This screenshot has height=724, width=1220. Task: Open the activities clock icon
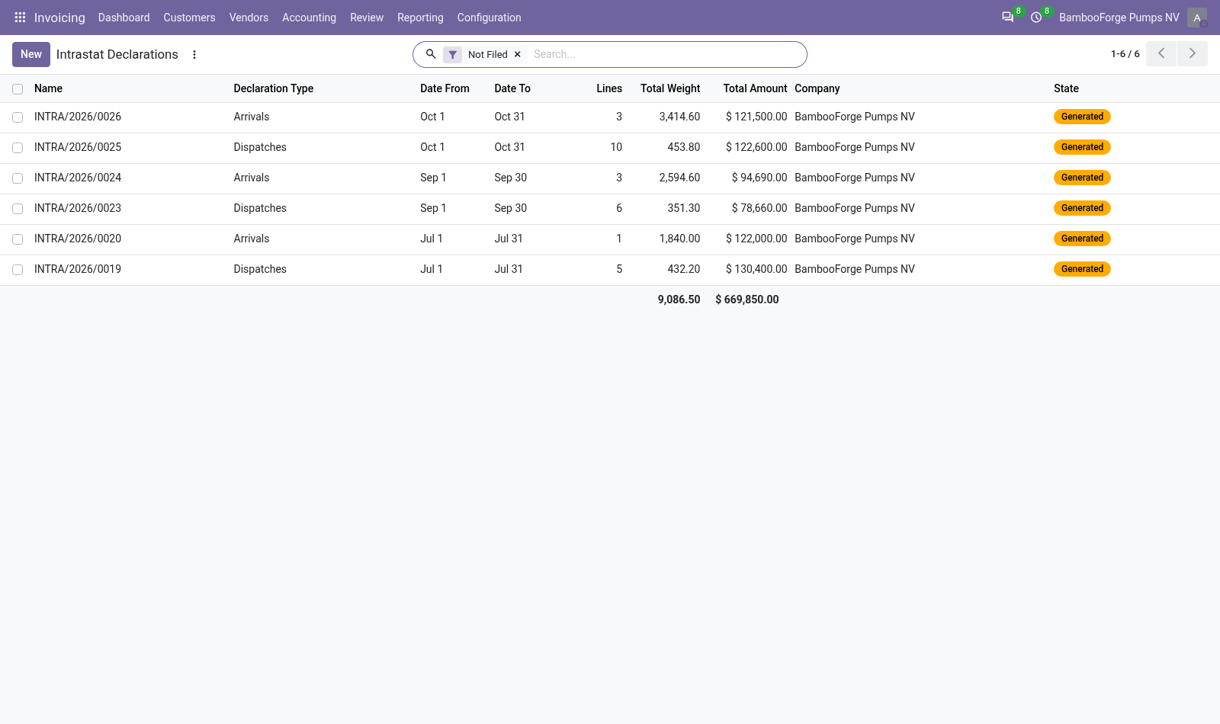pos(1036,17)
